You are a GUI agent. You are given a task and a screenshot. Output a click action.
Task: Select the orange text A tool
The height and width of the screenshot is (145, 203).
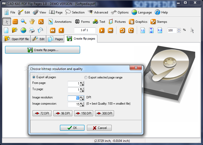(41, 21)
